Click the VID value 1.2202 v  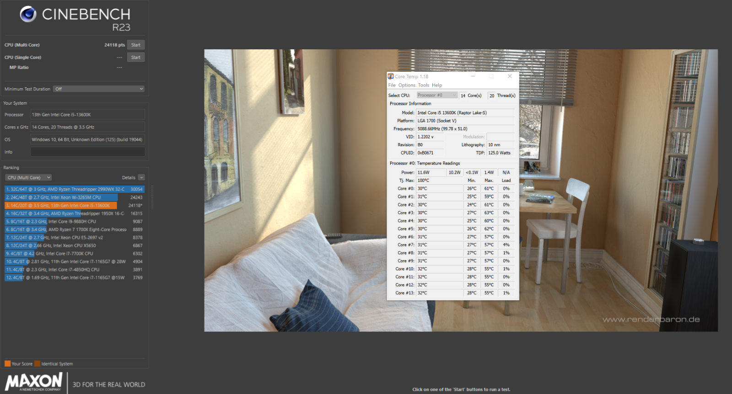(x=430, y=137)
